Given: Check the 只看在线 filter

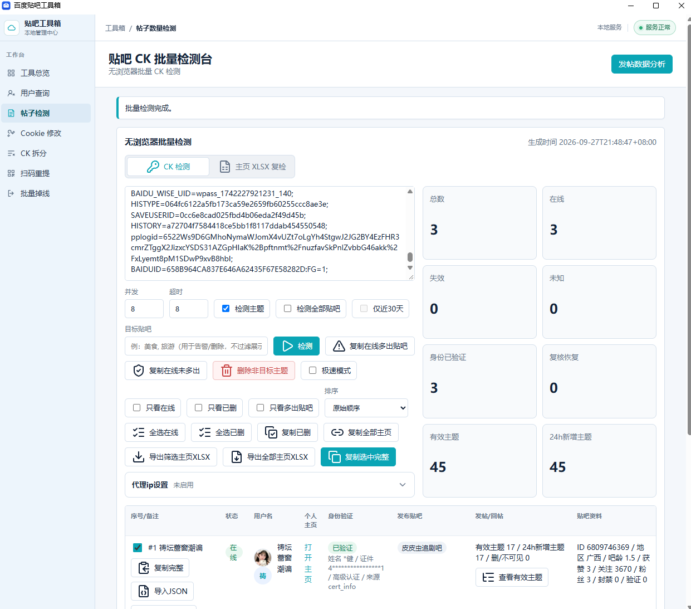Looking at the screenshot, I should tap(136, 408).
